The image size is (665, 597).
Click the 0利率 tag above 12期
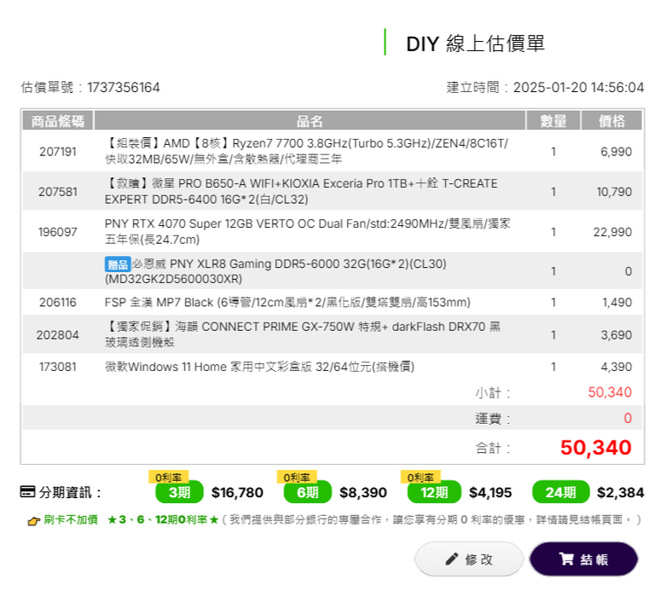[x=420, y=478]
